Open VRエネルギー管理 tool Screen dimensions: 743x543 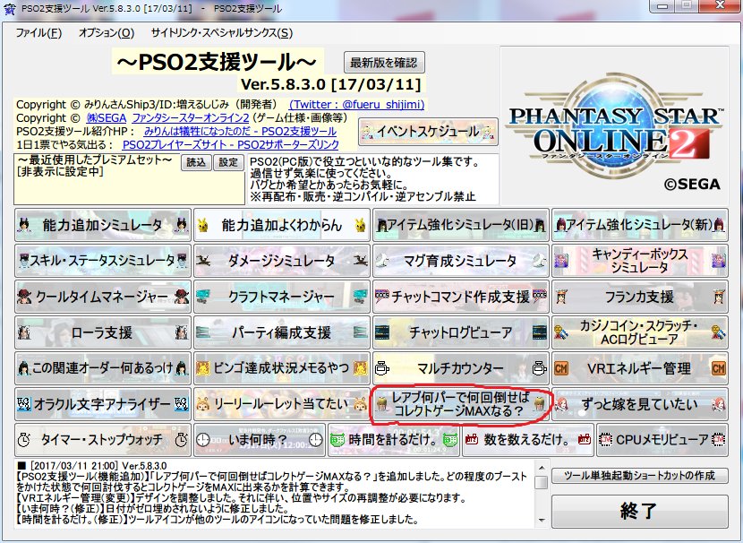[x=640, y=368]
